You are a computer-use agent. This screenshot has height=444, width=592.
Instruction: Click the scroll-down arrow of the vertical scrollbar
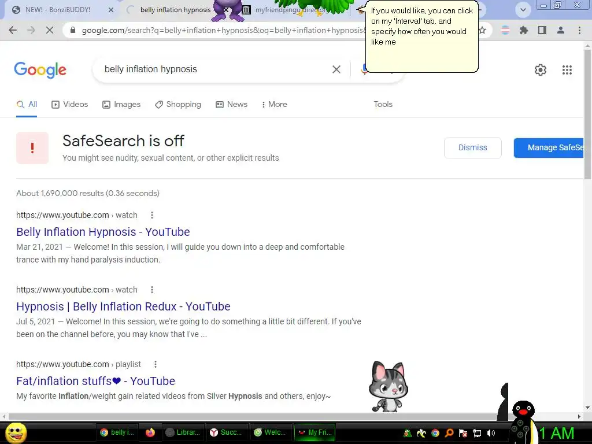[587, 408]
